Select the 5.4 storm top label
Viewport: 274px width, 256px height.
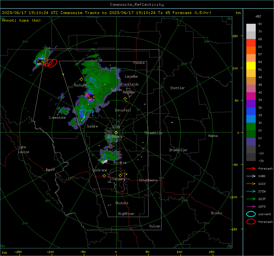click(91, 96)
